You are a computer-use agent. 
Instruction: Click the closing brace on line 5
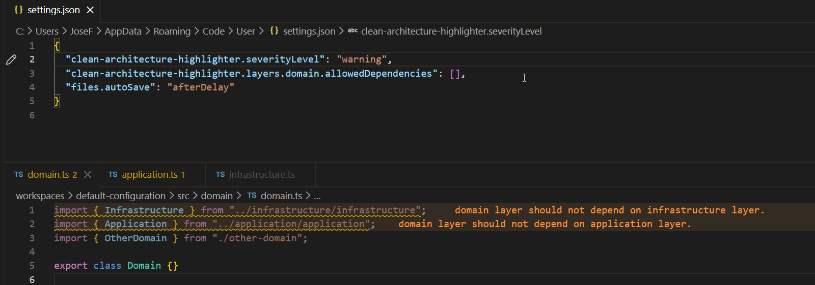coord(57,101)
